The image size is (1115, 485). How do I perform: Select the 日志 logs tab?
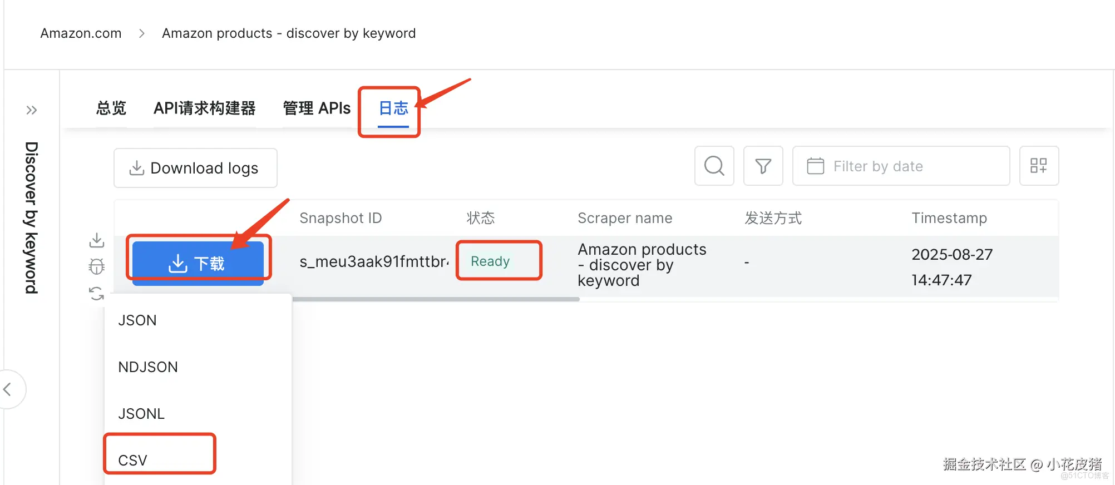[393, 108]
